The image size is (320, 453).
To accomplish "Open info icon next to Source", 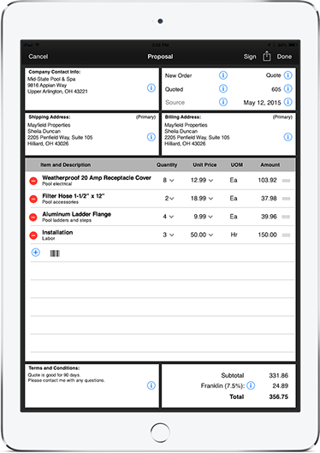I will 223,102.
